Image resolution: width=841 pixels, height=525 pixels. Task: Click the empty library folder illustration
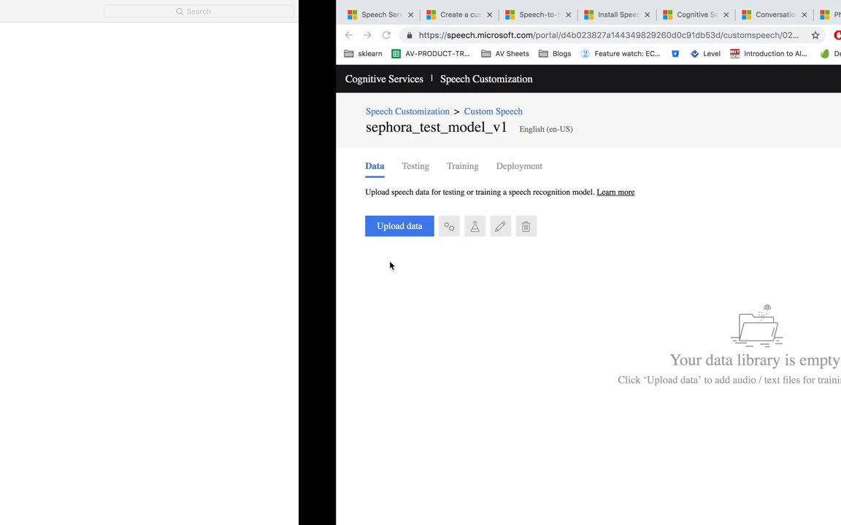(x=757, y=326)
